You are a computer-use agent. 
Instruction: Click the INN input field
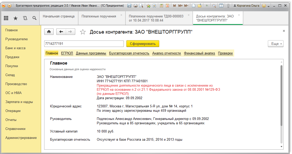pos(84,44)
